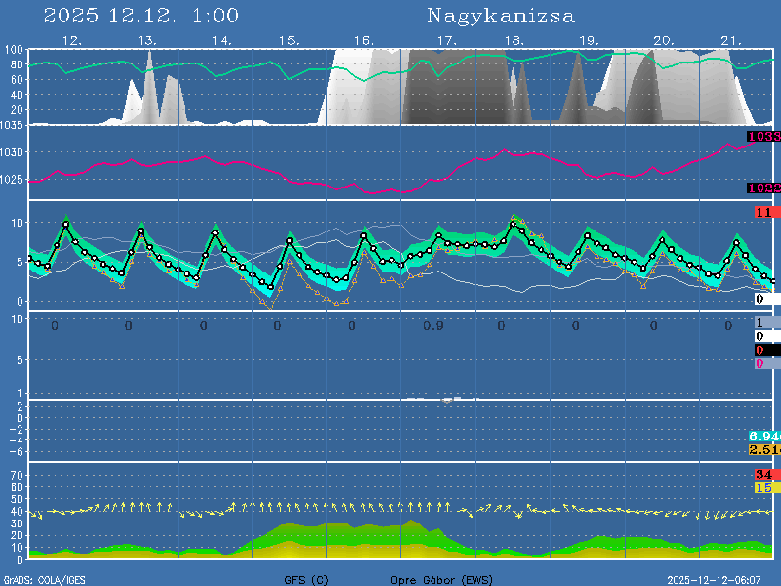781x586 pixels.
Task: Click the Nagykanizsa location title
Action: click(x=501, y=16)
